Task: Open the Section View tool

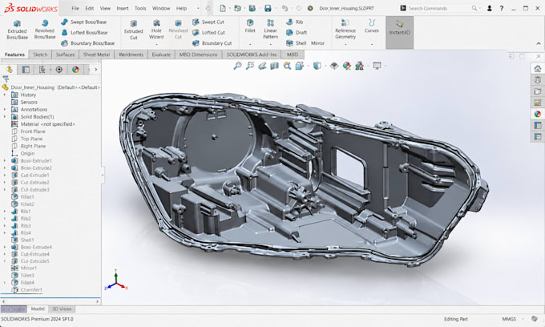Action: click(275, 66)
